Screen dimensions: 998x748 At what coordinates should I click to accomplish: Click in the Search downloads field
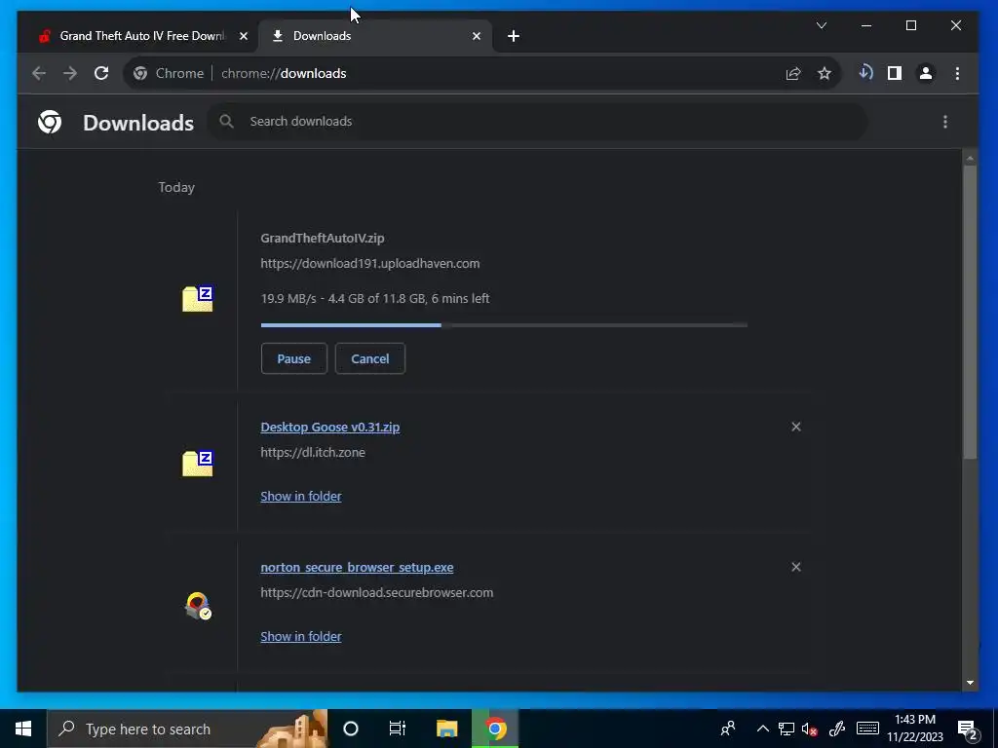537,121
